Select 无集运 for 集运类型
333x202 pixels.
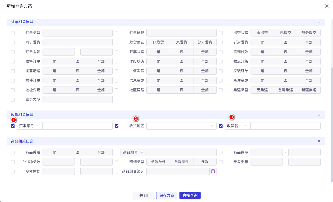click(262, 90)
